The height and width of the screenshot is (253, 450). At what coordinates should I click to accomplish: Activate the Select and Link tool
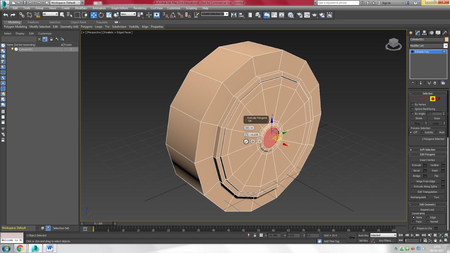point(22,15)
